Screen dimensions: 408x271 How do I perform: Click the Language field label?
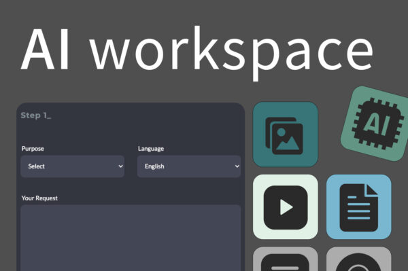point(151,149)
